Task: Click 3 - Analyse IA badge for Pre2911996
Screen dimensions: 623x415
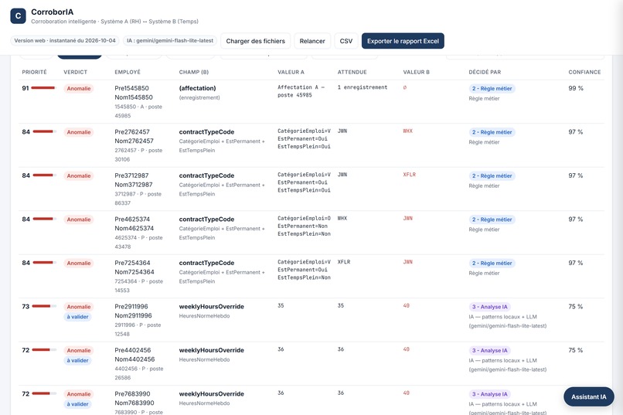Action: pyautogui.click(x=489, y=307)
